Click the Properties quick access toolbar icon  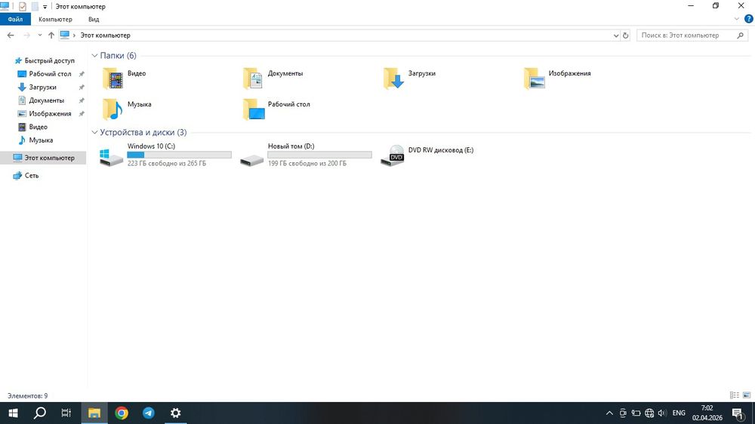[22, 6]
